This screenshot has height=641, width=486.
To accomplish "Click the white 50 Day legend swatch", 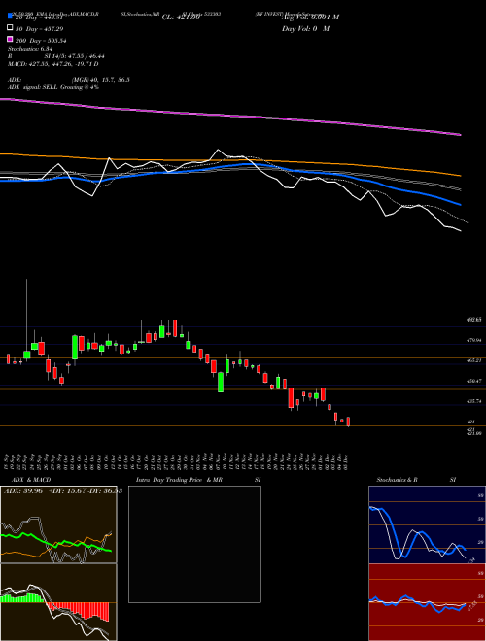I will pyautogui.click(x=11, y=28).
